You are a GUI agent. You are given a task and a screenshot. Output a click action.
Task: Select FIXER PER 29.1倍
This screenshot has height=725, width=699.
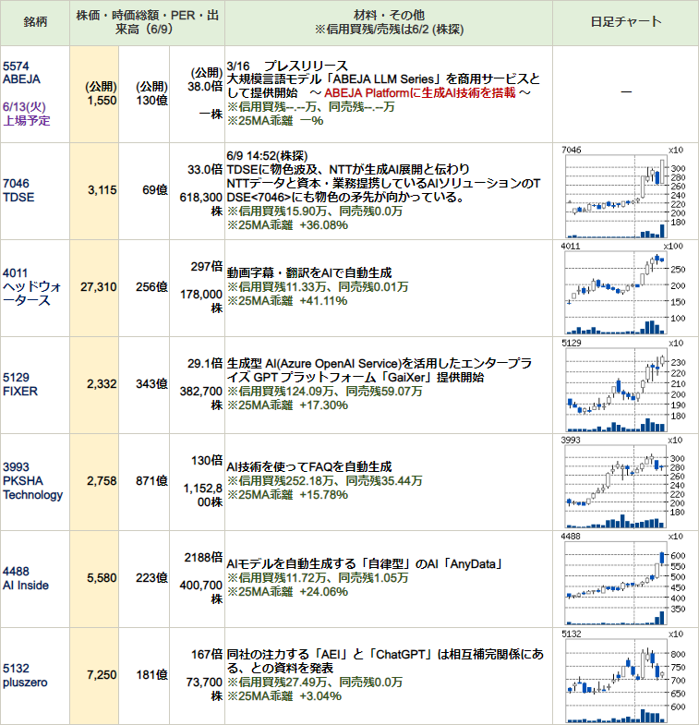[205, 364]
